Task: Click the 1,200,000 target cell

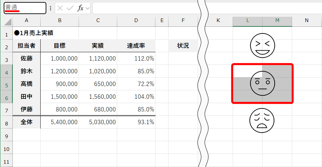Action: [59, 71]
